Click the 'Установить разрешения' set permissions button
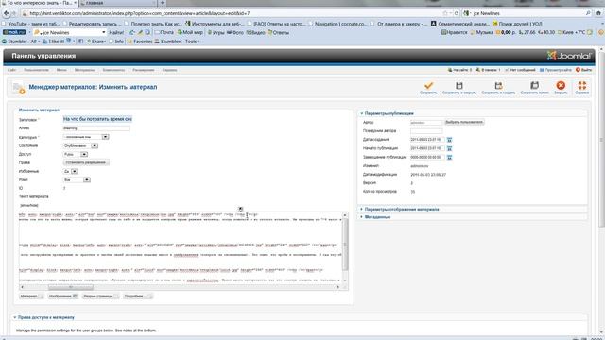The width and height of the screenshot is (605, 340). [86, 162]
